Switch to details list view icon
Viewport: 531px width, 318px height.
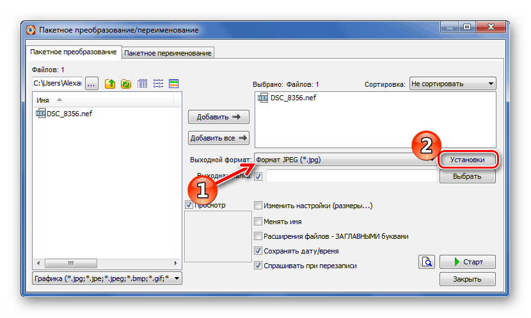click(x=142, y=84)
